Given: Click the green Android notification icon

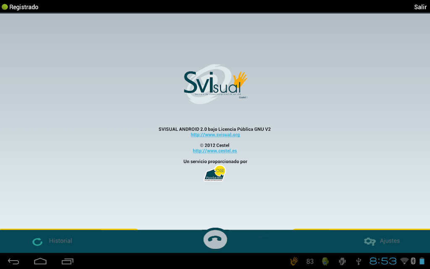Looking at the screenshot, I should (325, 261).
